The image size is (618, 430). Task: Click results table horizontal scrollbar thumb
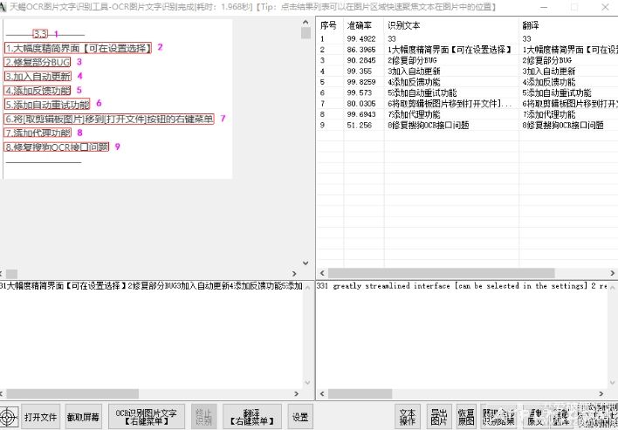point(442,273)
